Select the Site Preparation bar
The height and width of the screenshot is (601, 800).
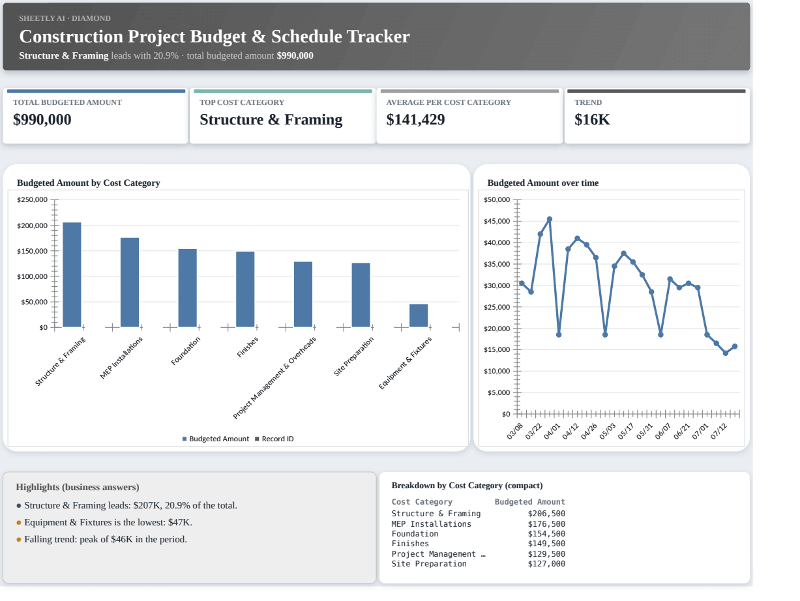[361, 295]
